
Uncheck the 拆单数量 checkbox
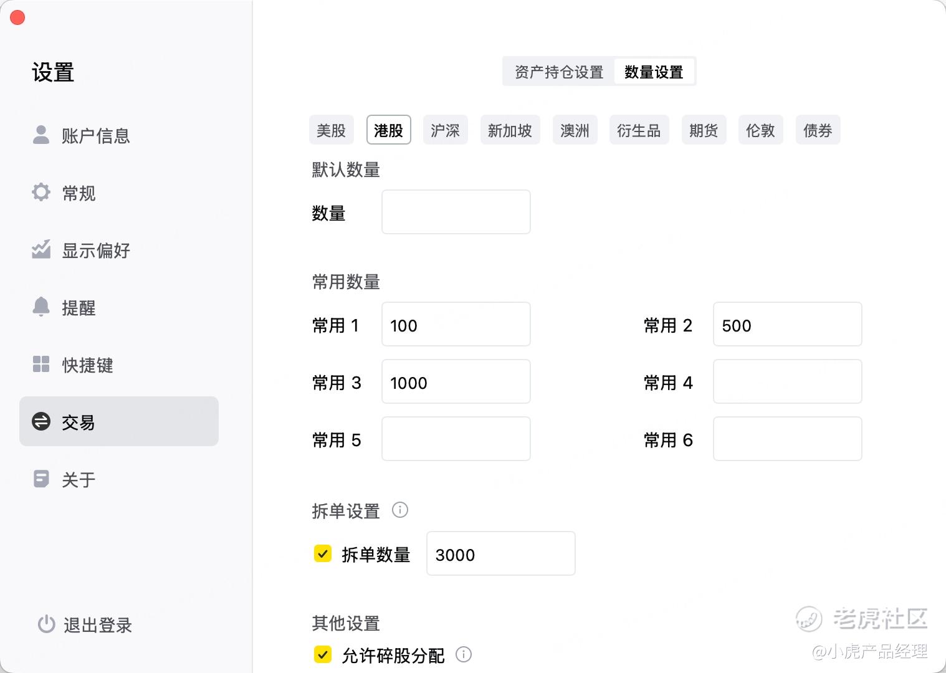click(x=323, y=553)
